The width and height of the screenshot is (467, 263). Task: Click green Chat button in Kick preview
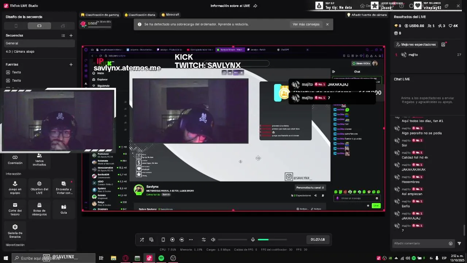pos(376,206)
